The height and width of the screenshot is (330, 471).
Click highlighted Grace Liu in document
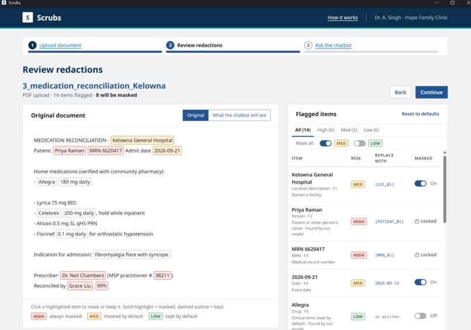click(79, 286)
